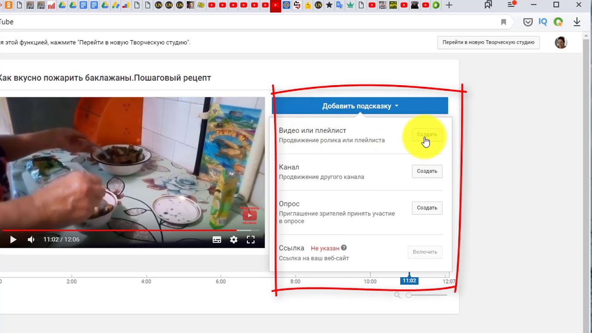592x333 pixels.
Task: Click the red 'Не указан' label
Action: pos(325,248)
